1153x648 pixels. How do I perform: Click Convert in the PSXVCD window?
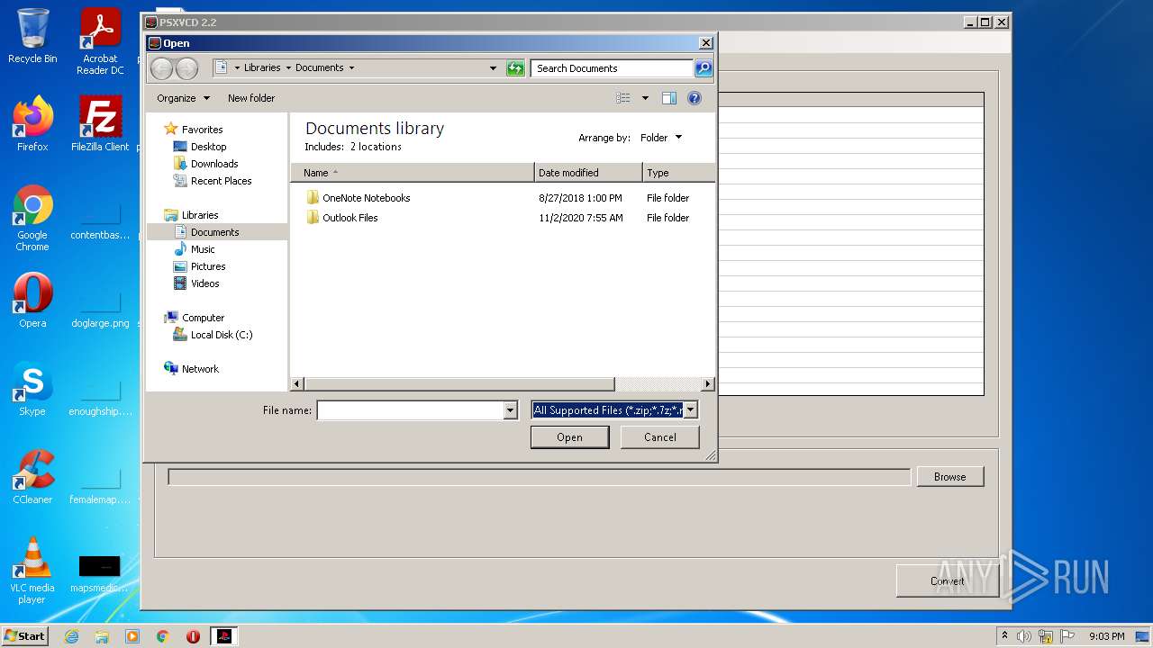(x=948, y=581)
